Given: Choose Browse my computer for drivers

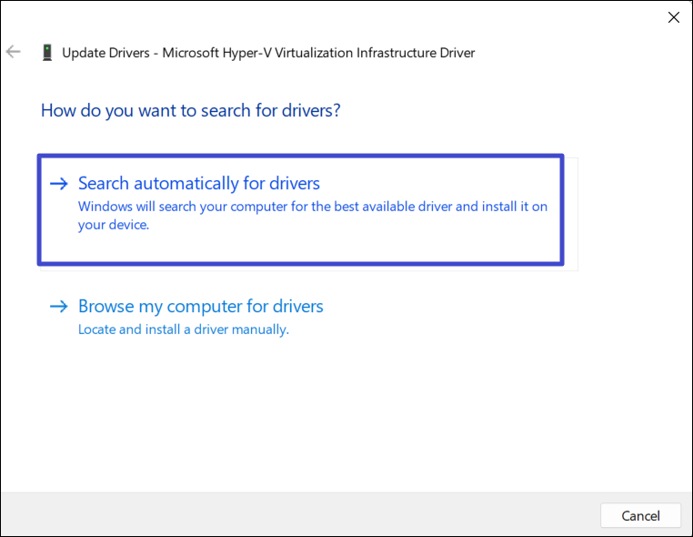Looking at the screenshot, I should pos(201,307).
